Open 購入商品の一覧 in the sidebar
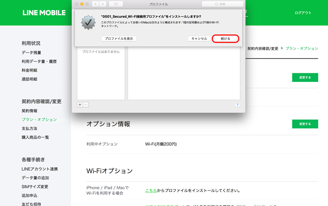The image size is (328, 206). (35, 137)
